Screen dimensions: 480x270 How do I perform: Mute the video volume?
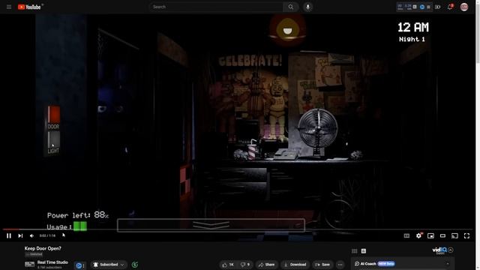pyautogui.click(x=31, y=235)
